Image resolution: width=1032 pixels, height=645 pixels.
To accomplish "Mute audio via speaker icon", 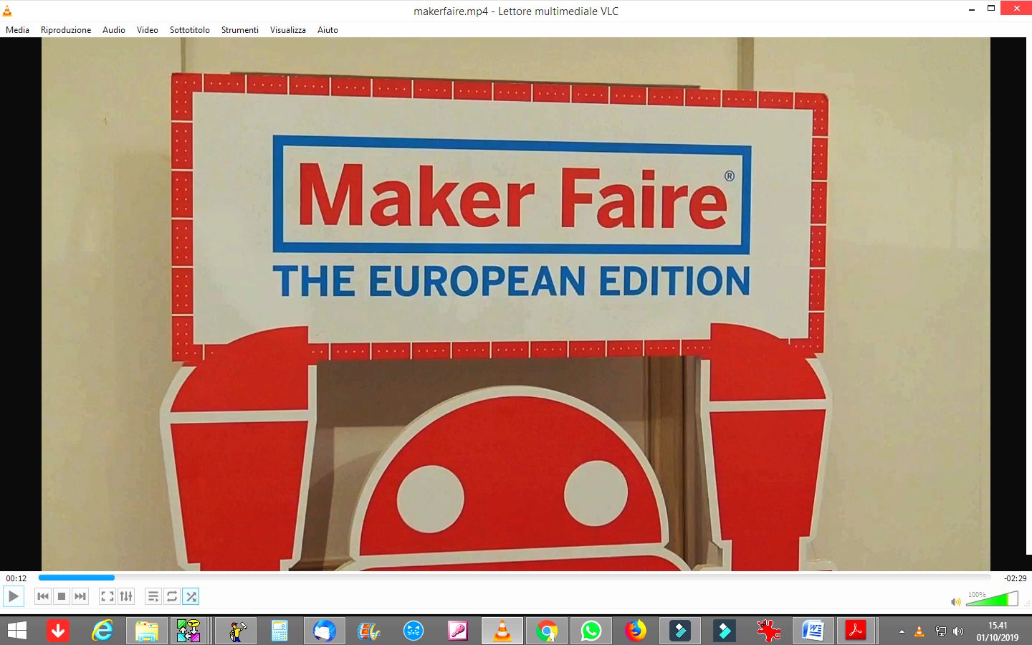I will pos(955,601).
